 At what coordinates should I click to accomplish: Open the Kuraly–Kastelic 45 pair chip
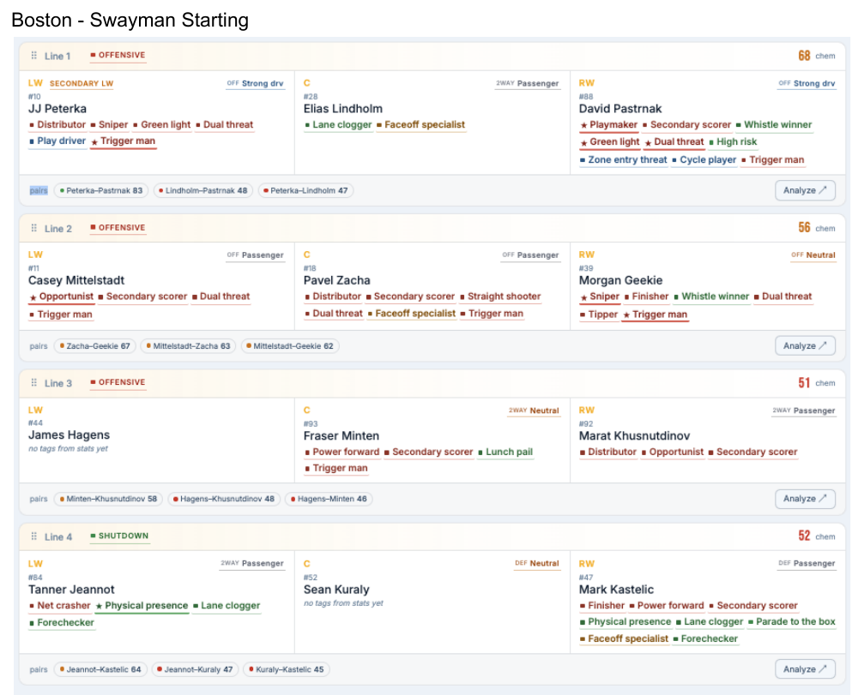(287, 669)
